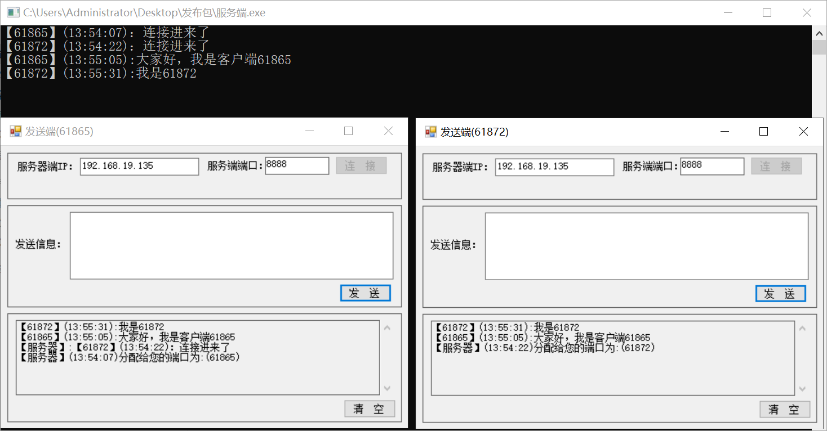This screenshot has height=431, width=827.
Task: Maximize the 发送端(61872) window
Action: pyautogui.click(x=764, y=132)
